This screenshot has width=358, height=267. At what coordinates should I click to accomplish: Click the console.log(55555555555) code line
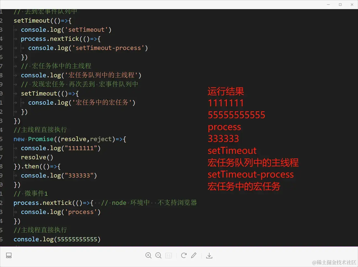click(x=57, y=239)
